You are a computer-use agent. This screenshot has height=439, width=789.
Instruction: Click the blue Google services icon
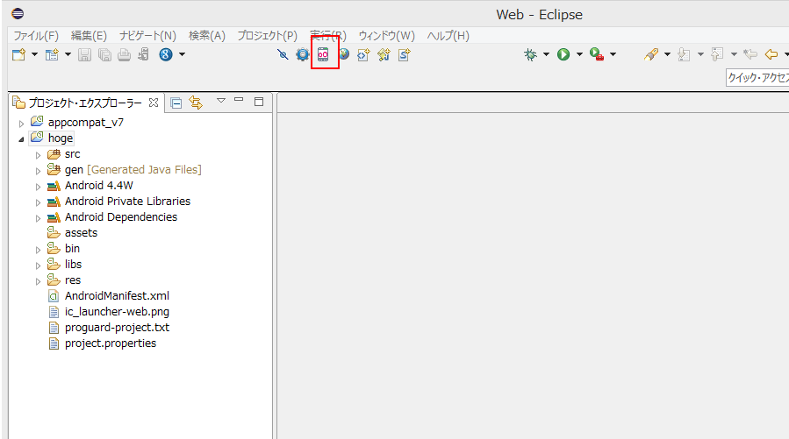(166, 54)
